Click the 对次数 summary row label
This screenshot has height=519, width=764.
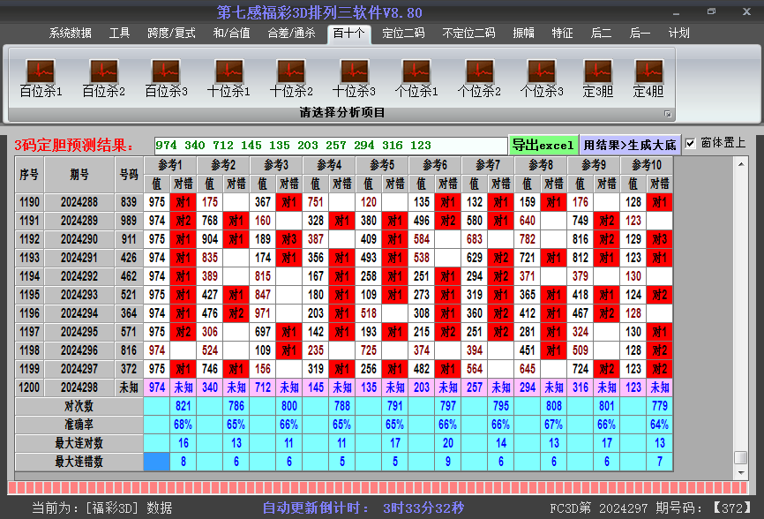[x=79, y=406]
